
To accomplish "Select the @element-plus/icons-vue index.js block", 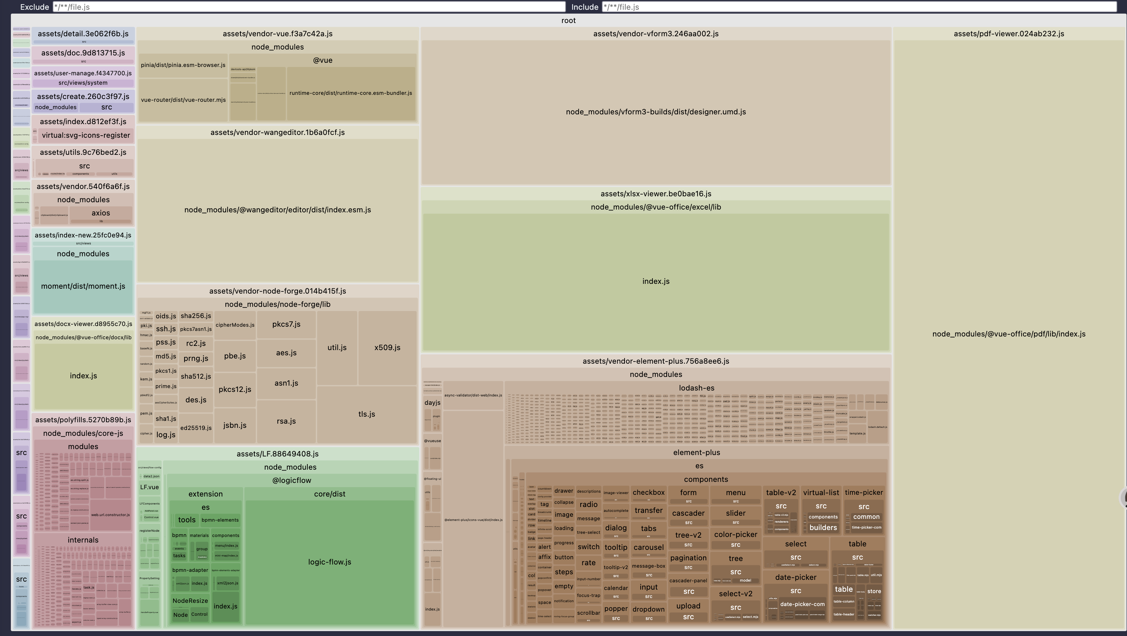I will click(x=473, y=520).
